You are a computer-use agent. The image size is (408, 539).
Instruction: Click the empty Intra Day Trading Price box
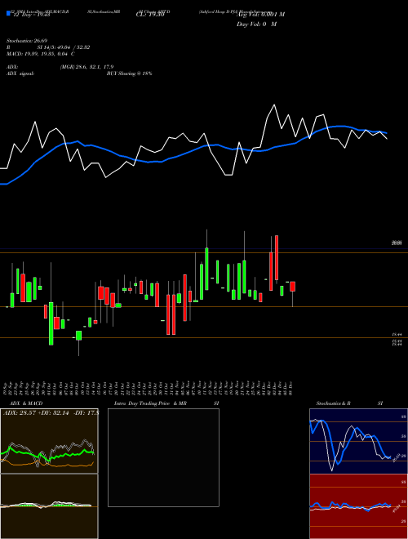[163, 457]
